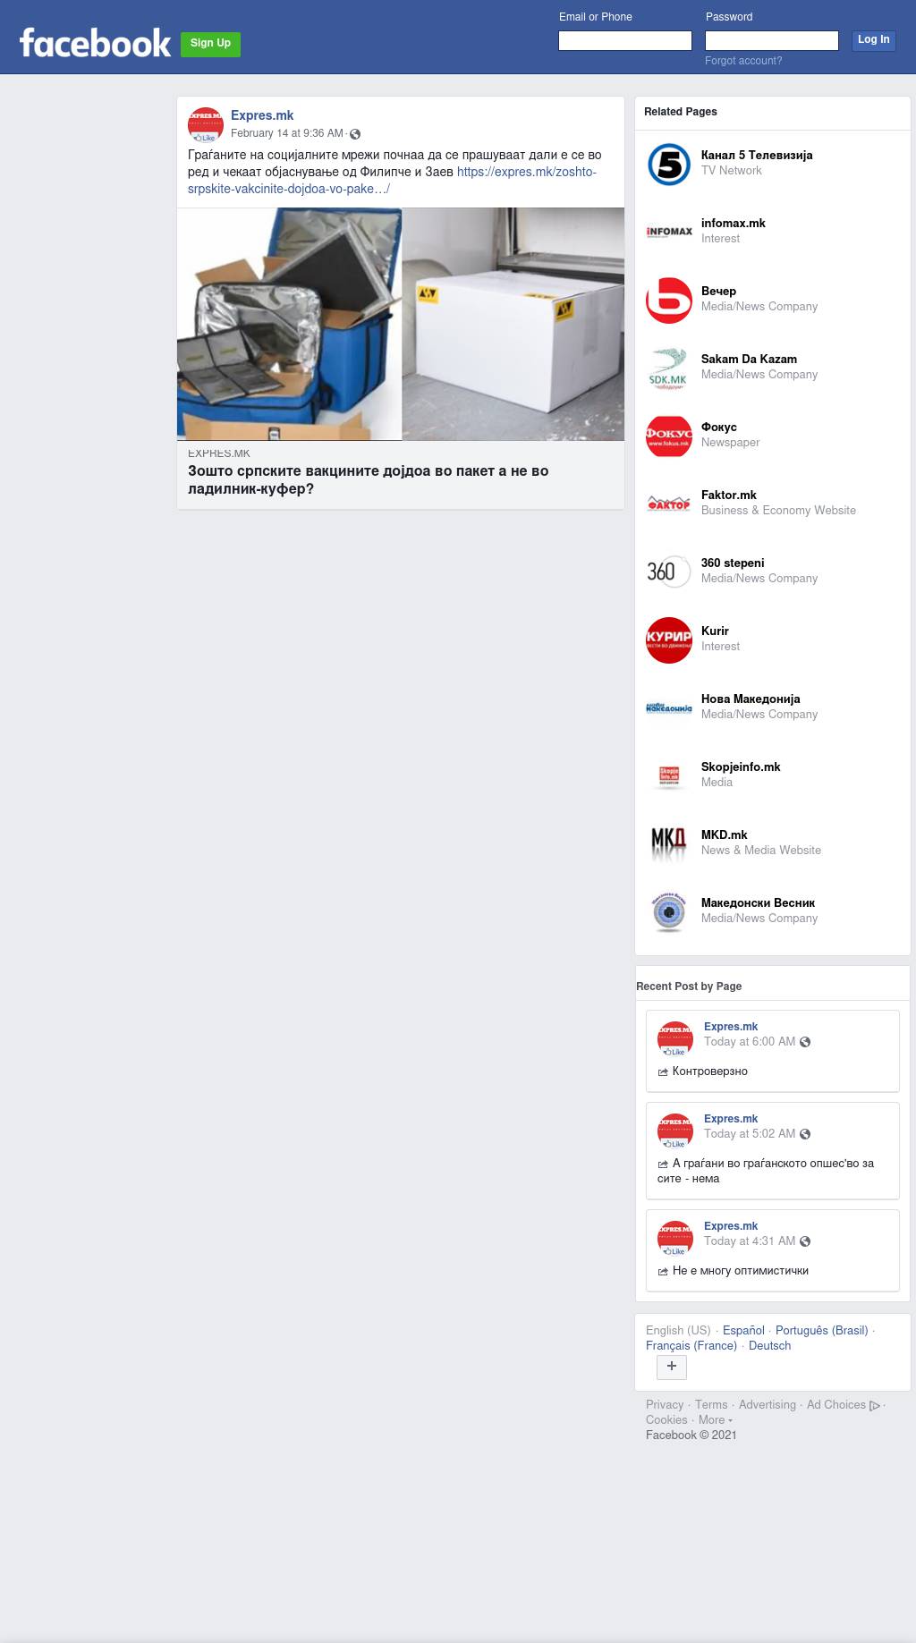916x1643 pixels.
Task: Open more languages with plus button
Action: tap(672, 1367)
